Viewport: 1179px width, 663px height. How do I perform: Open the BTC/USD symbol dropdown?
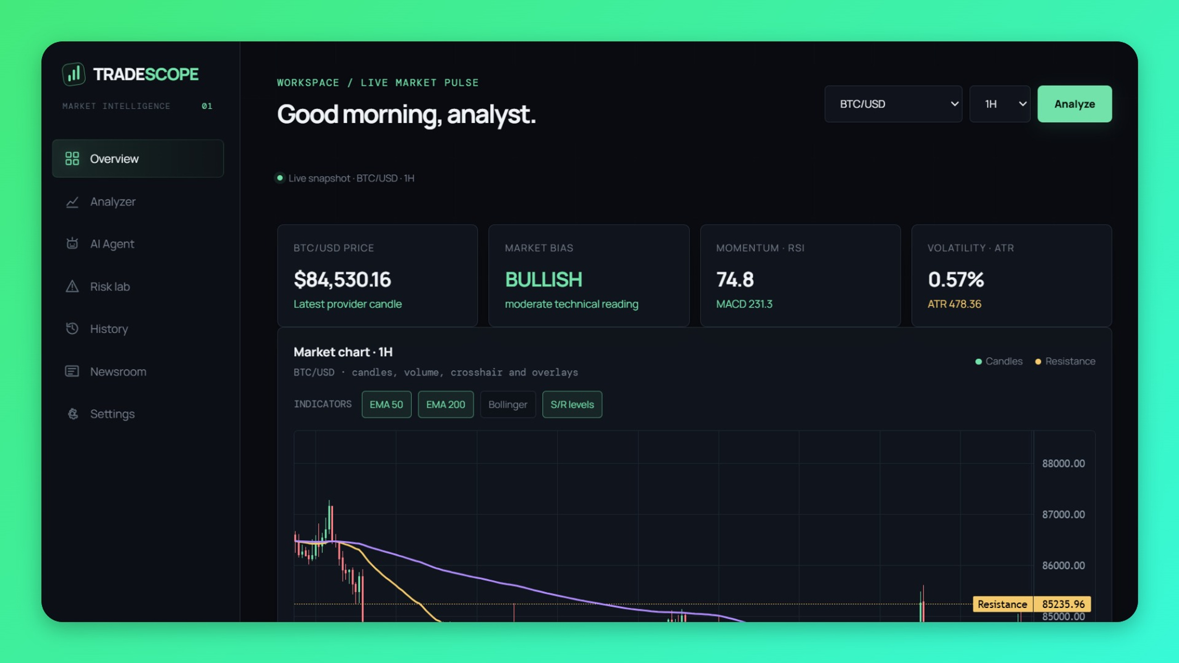(893, 104)
